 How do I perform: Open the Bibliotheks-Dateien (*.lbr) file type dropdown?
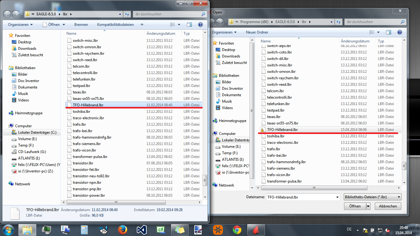click(x=373, y=197)
